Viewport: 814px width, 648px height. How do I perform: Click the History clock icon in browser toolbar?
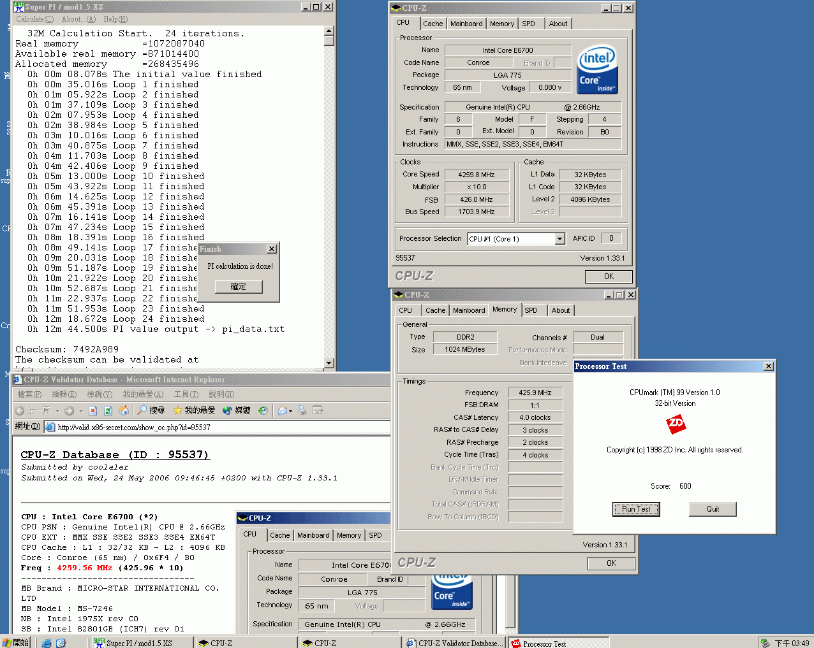click(263, 411)
